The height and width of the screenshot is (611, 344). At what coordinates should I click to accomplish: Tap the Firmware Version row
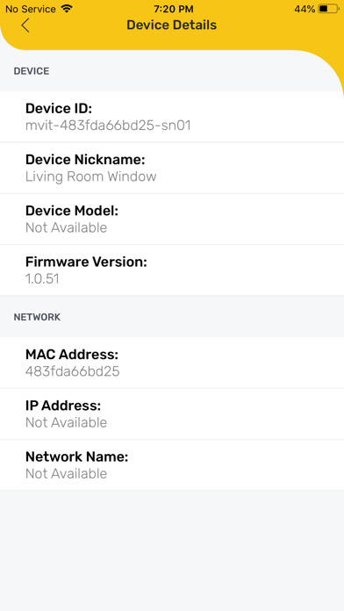click(172, 270)
